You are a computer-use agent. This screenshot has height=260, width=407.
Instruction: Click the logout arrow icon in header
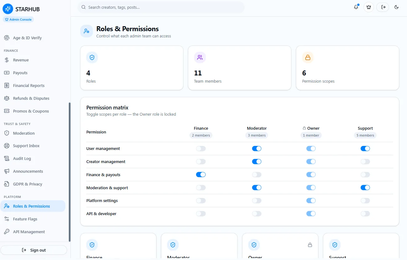point(383,7)
